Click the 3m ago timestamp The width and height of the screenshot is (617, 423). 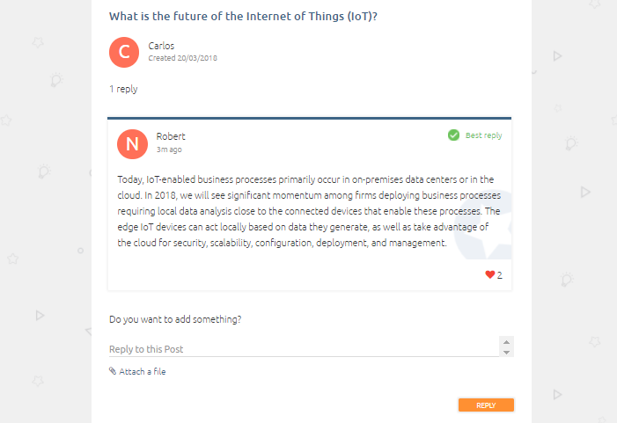[x=169, y=150]
